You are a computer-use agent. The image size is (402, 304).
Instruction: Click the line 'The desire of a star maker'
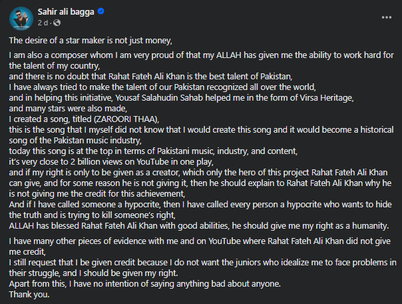pyautogui.click(x=91, y=41)
